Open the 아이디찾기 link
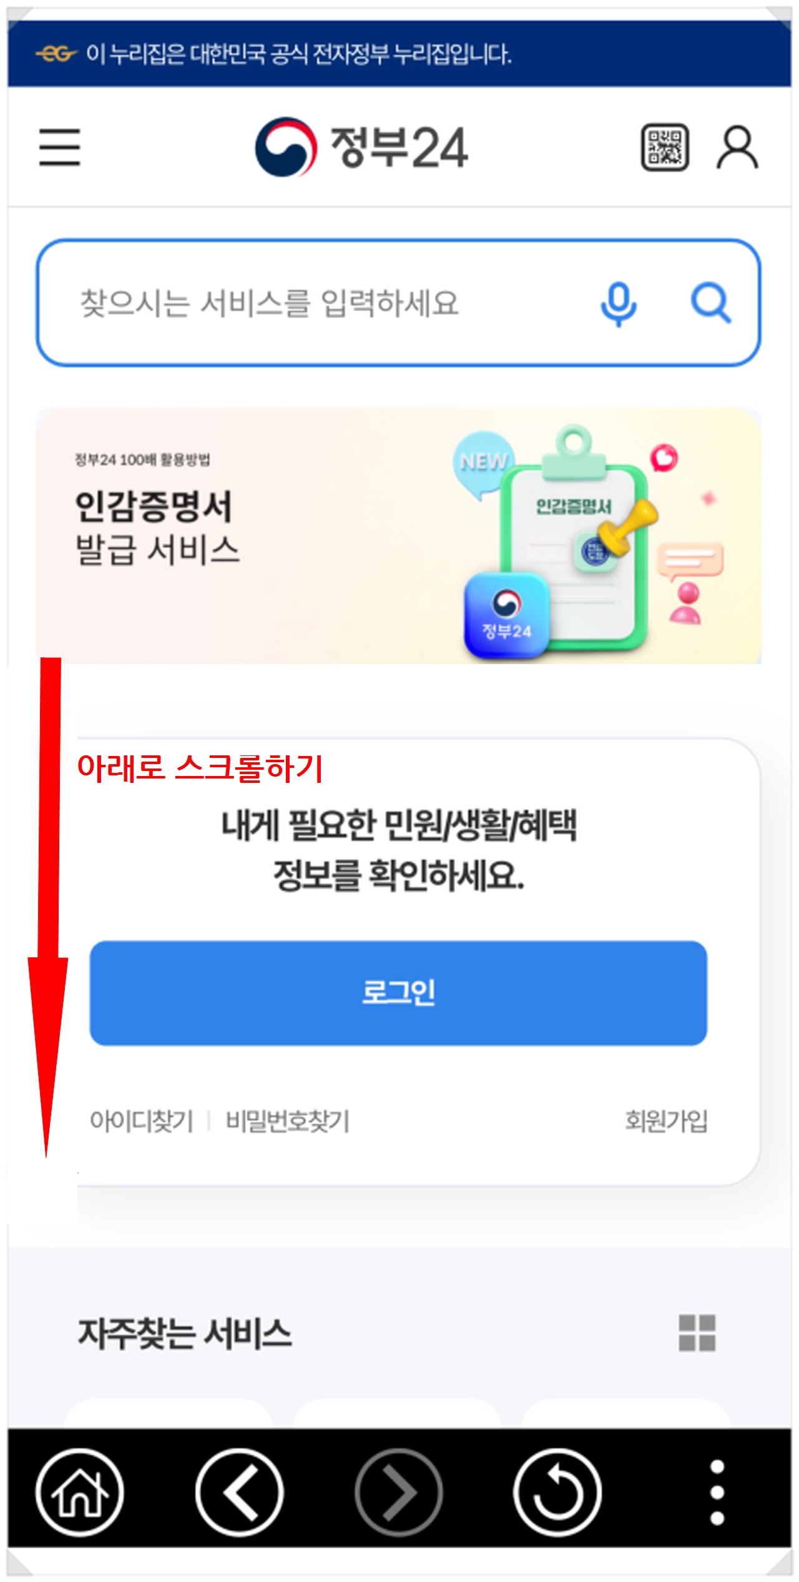This screenshot has height=1582, width=799. click(142, 1120)
